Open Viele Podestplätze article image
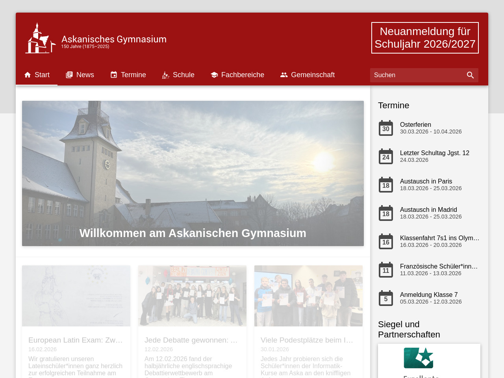The height and width of the screenshot is (378, 504). coord(308,296)
